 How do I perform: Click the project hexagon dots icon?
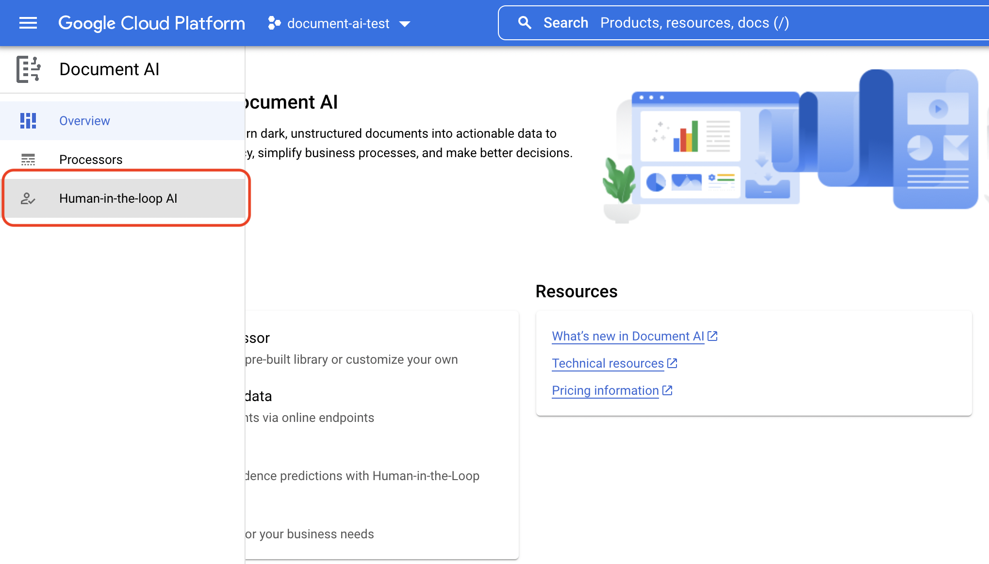(274, 23)
